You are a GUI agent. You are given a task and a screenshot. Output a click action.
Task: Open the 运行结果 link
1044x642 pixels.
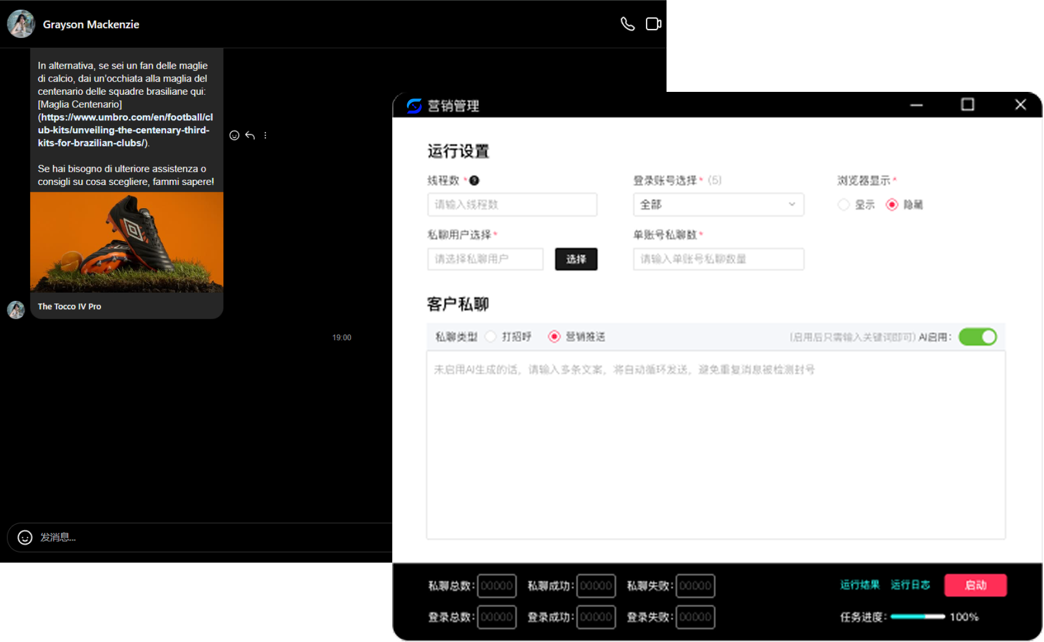click(x=859, y=585)
